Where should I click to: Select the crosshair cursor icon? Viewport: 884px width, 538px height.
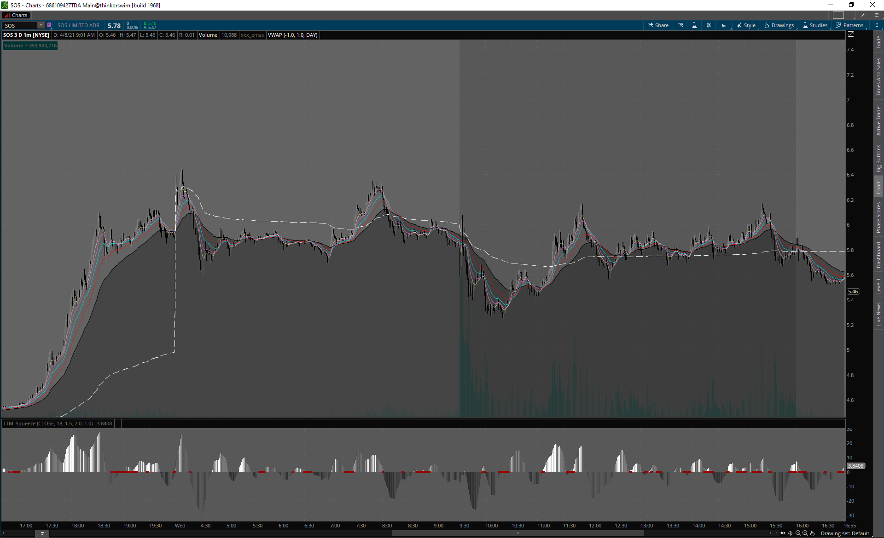click(791, 533)
